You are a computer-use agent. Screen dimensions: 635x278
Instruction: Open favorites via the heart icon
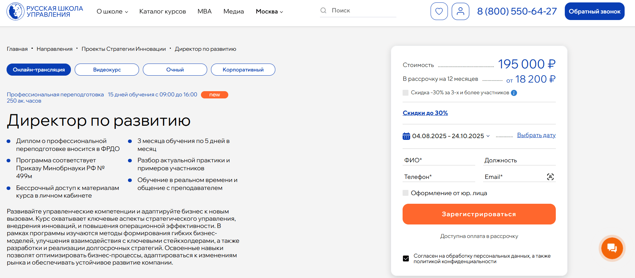(x=439, y=11)
